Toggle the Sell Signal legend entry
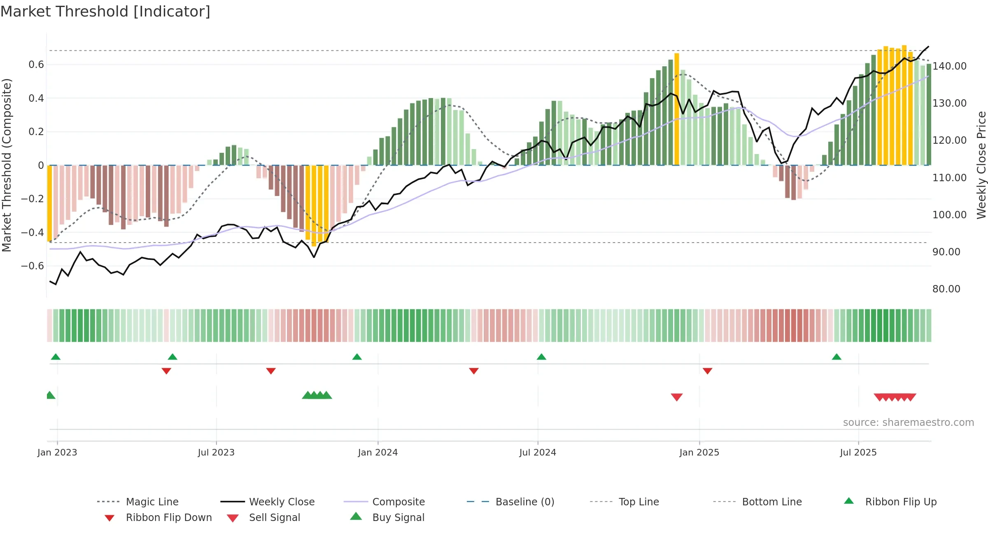The height and width of the screenshot is (556, 988). pyautogui.click(x=263, y=518)
